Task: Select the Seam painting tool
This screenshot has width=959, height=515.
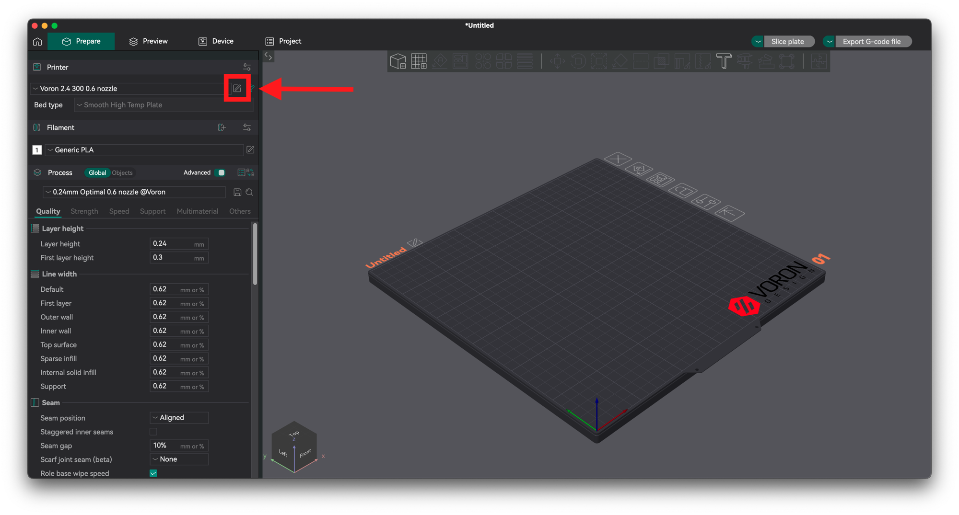Action: [x=703, y=61]
